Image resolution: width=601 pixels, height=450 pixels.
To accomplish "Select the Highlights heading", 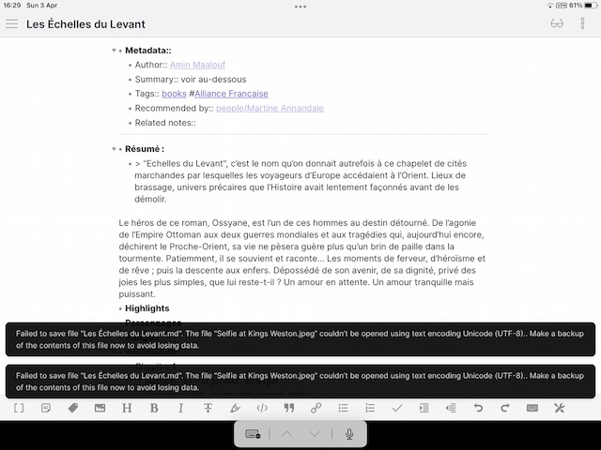I will click(146, 308).
